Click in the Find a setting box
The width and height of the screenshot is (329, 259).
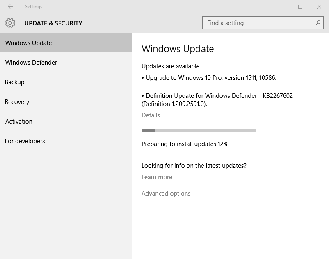[263, 23]
